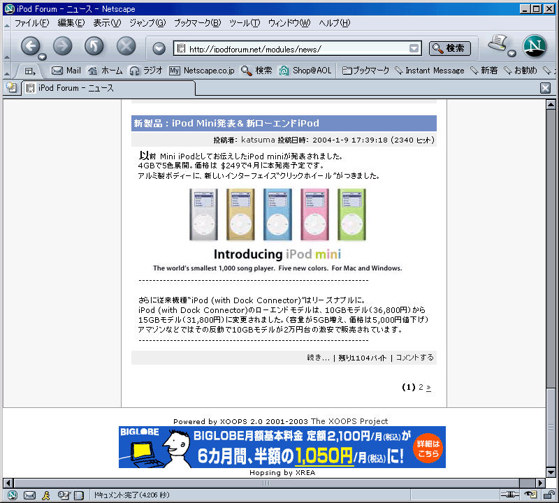Open お勧め bookmark on the personal toolbar

520,71
